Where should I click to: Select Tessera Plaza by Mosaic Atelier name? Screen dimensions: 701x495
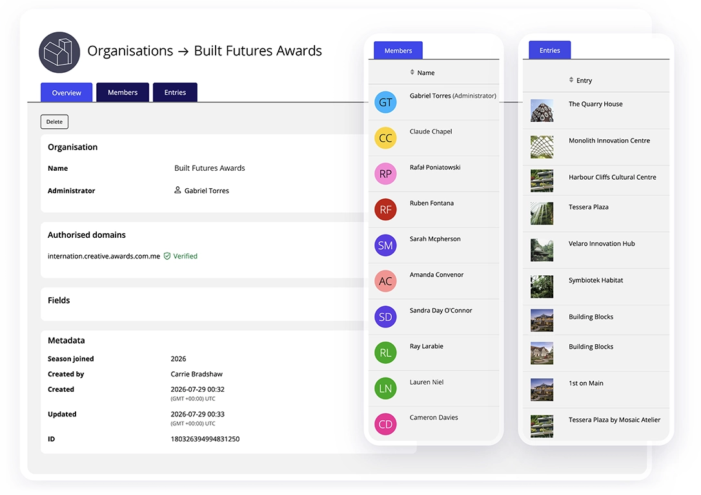point(615,420)
